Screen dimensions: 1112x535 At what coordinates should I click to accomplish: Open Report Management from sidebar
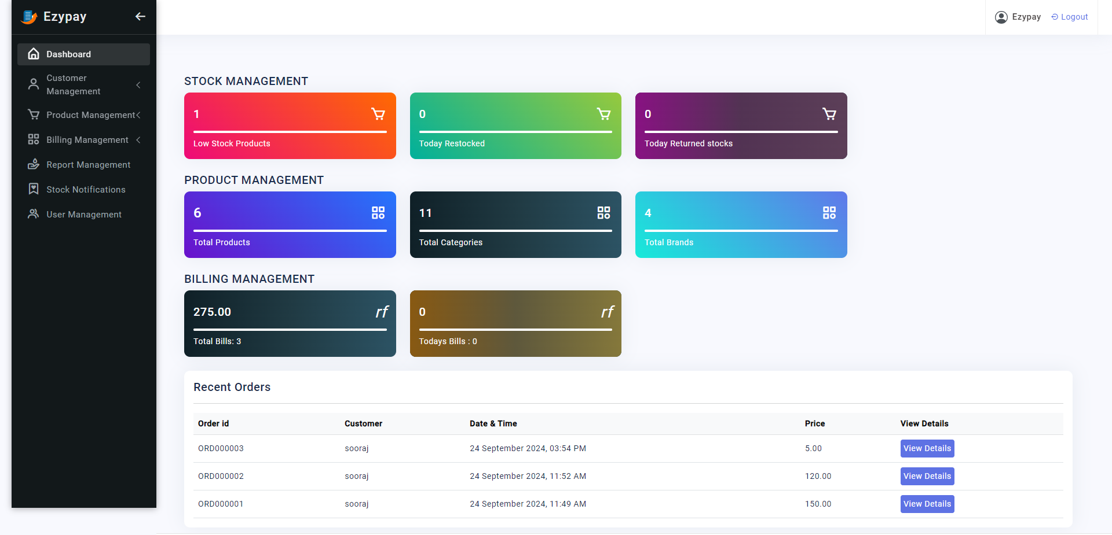click(x=88, y=165)
